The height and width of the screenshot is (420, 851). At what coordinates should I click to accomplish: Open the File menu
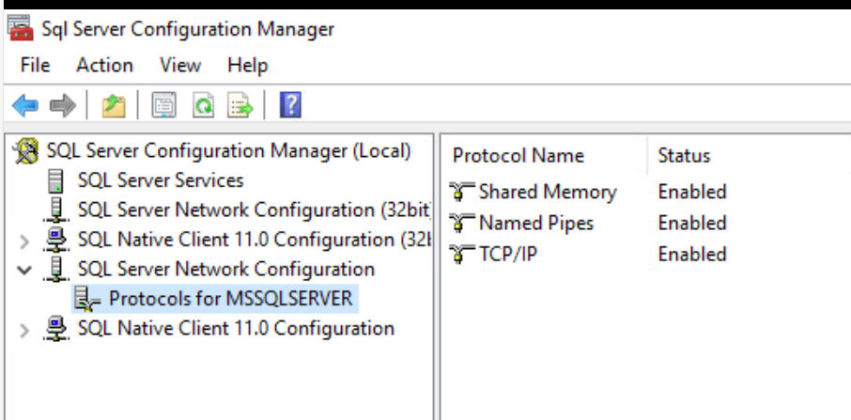point(35,66)
